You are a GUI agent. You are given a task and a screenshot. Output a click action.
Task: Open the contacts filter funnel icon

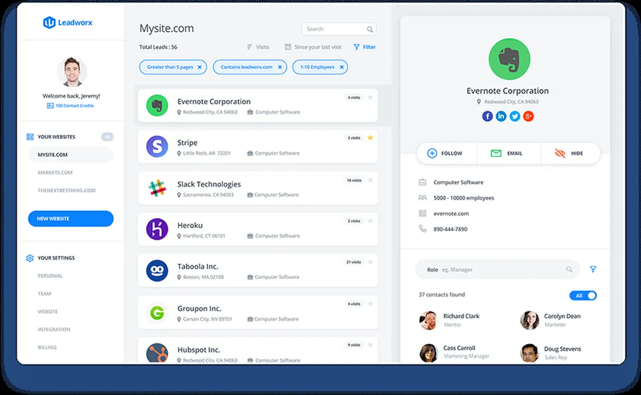click(x=593, y=270)
